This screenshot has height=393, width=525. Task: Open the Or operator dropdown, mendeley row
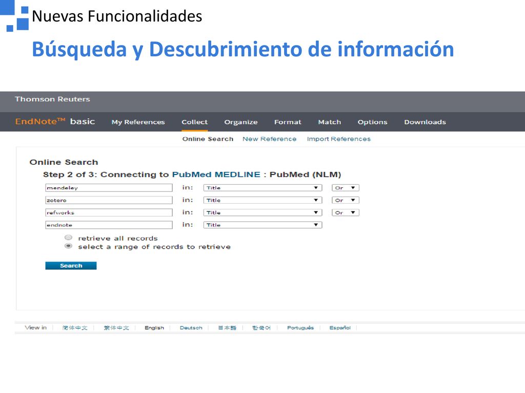click(345, 188)
